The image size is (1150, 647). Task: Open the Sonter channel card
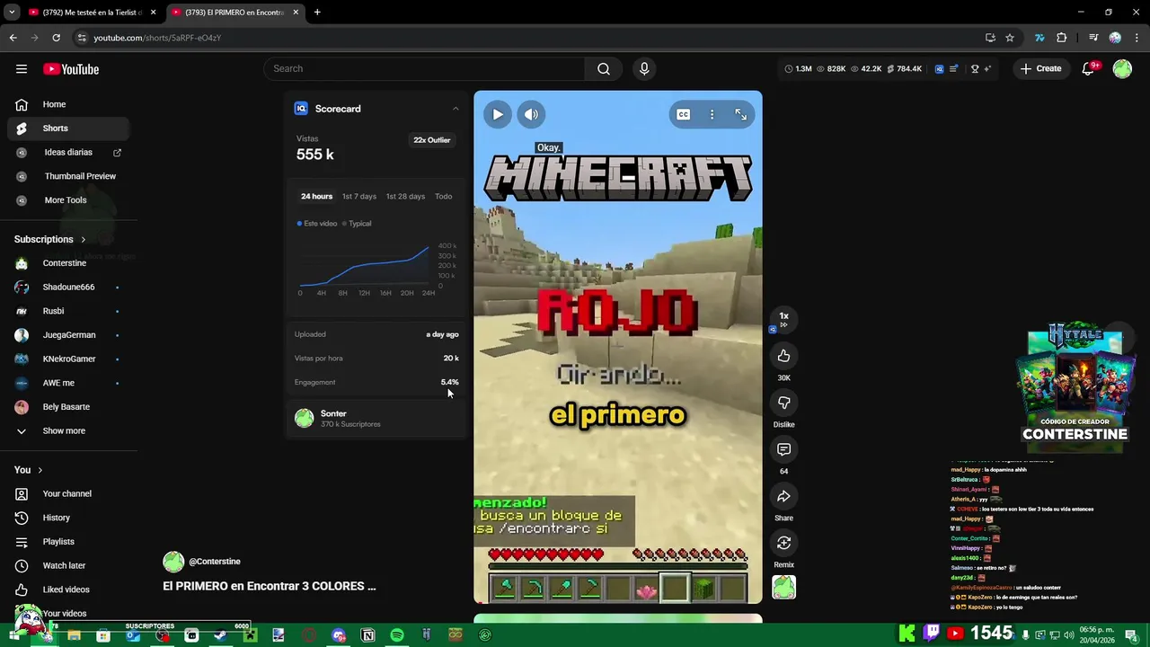(376, 418)
